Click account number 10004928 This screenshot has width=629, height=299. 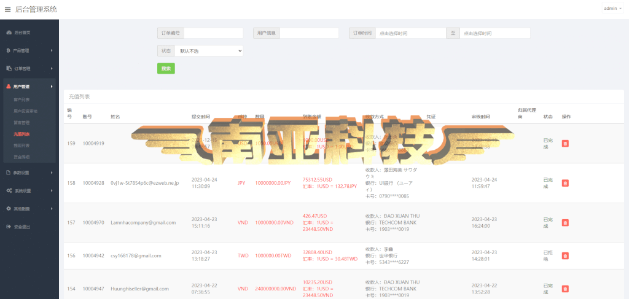[x=93, y=183]
